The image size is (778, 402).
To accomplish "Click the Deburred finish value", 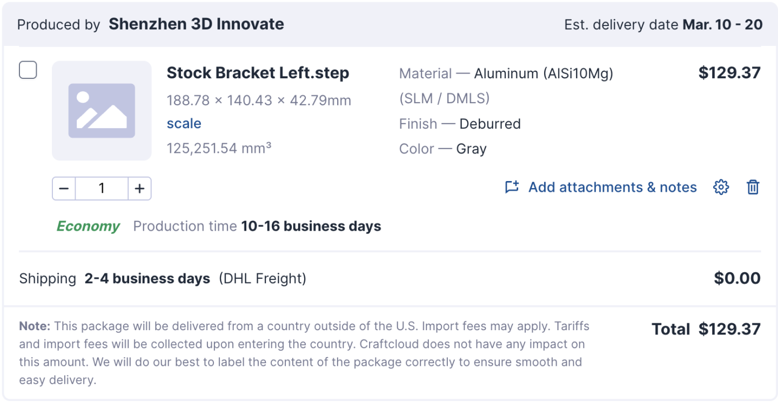I will tap(489, 124).
